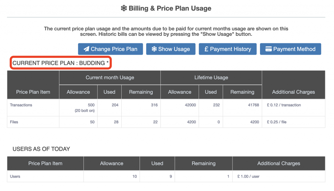Click the Lifetime Usage column header
334x191 pixels.
click(211, 77)
